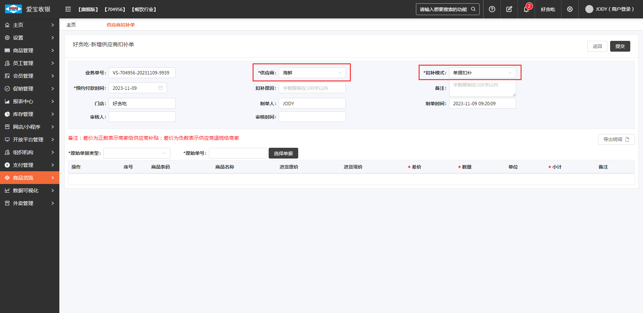Expand 库存管理 sidebar menu
The width and height of the screenshot is (643, 313).
(30, 114)
